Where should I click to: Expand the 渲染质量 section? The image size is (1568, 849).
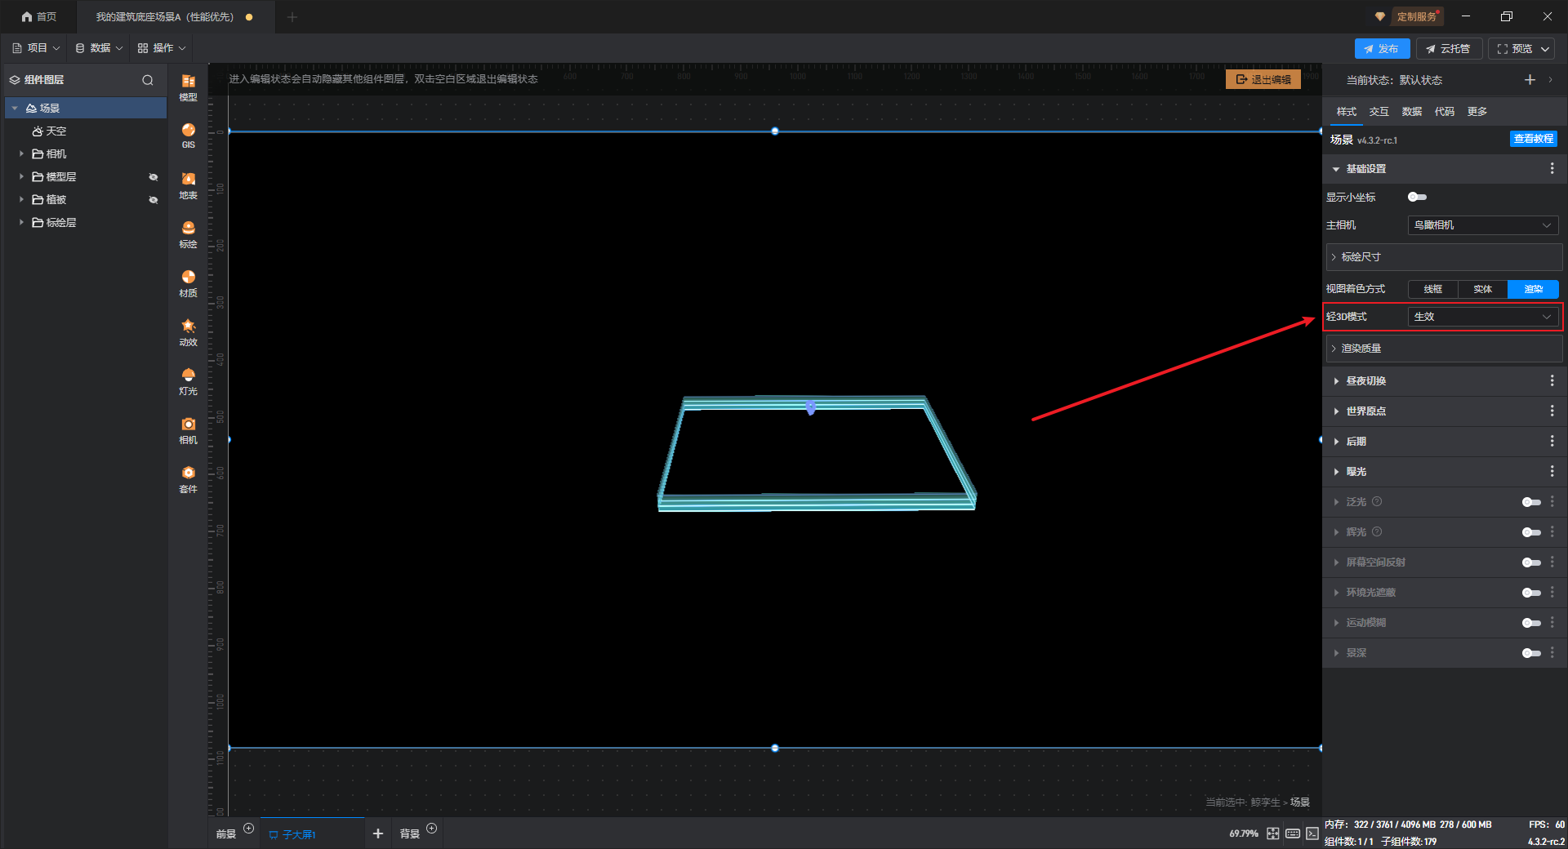point(1444,349)
